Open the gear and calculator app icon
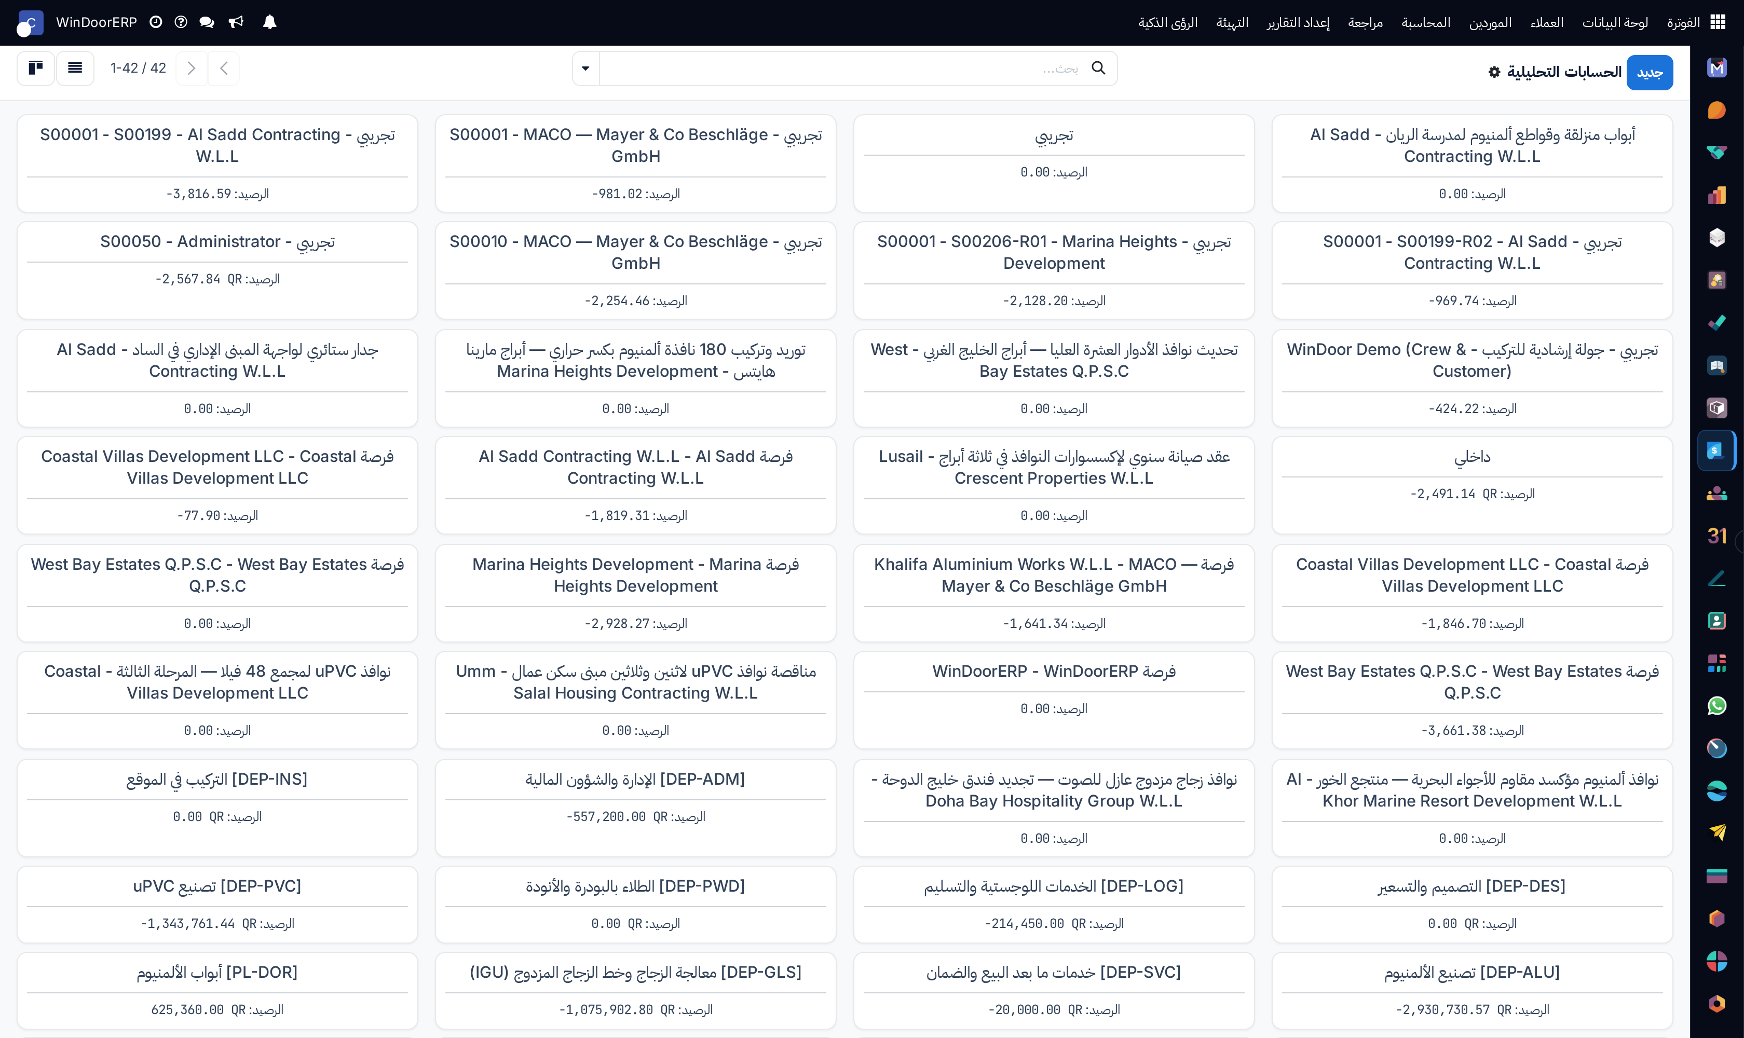This screenshot has width=1744, height=1038. [1716, 280]
